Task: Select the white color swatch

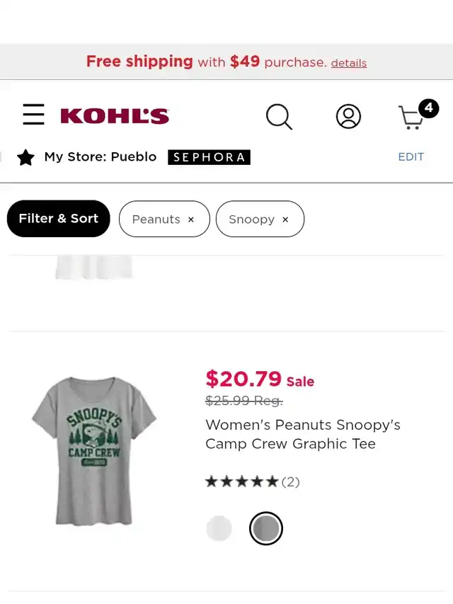Action: pos(219,528)
